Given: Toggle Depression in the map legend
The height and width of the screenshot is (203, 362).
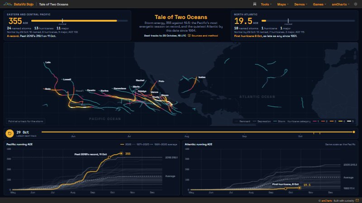Looking at the screenshot, I should 262,121.
